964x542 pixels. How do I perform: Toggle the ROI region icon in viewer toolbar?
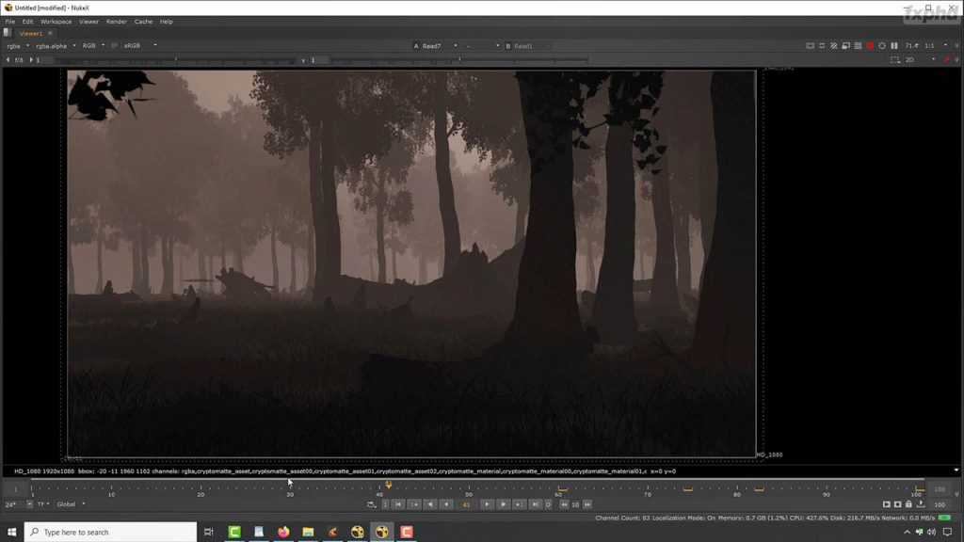822,46
